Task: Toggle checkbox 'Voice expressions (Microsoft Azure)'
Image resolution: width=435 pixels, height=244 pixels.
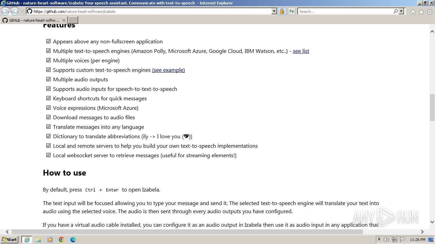Action: [x=48, y=108]
